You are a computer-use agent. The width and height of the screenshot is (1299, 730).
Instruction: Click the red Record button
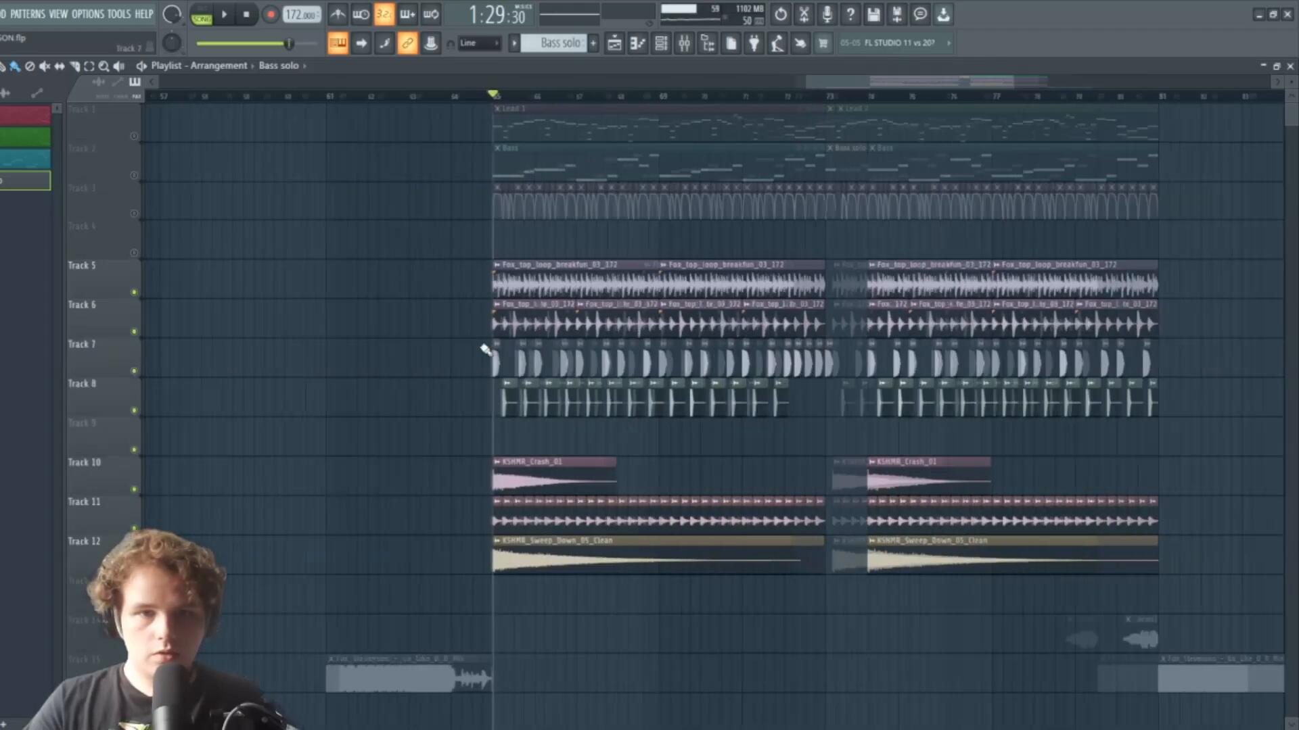point(270,14)
